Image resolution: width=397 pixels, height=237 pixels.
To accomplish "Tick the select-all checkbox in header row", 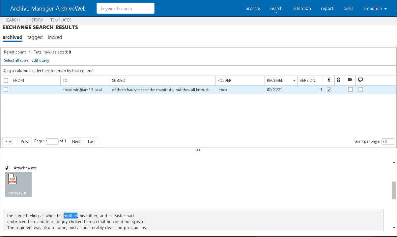I will [x=6, y=81].
